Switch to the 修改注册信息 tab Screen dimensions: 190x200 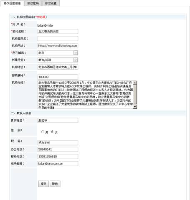tap(12, 3)
